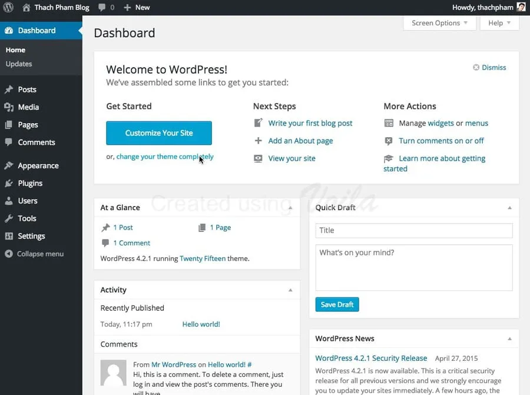Image resolution: width=530 pixels, height=395 pixels.
Task: Dismiss the Welcome to WordPress panel
Action: point(489,67)
